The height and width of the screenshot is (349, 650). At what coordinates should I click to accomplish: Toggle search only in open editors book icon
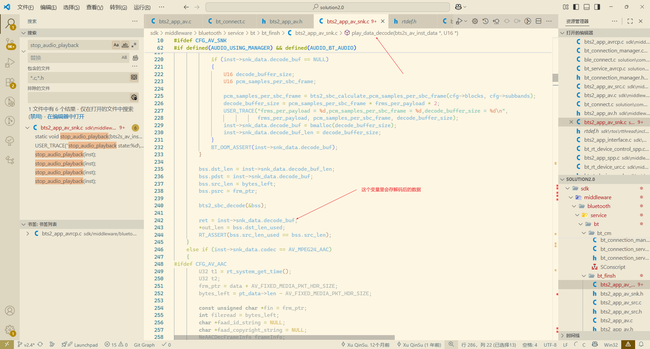(134, 77)
